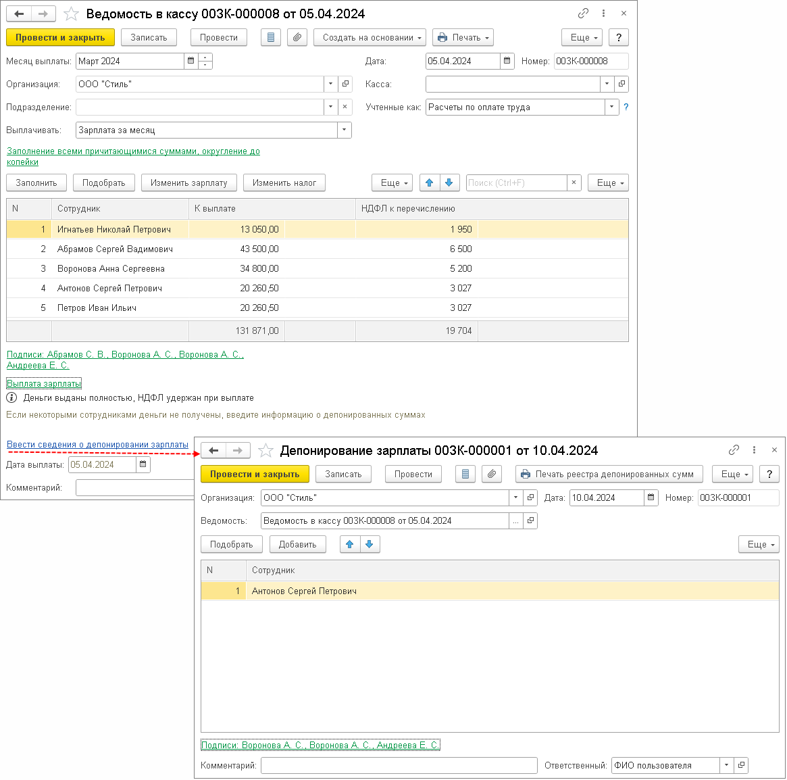Expand Выплачивать Зарплата за месяц dropdown
Screen dimensions: 787x780
click(x=345, y=130)
